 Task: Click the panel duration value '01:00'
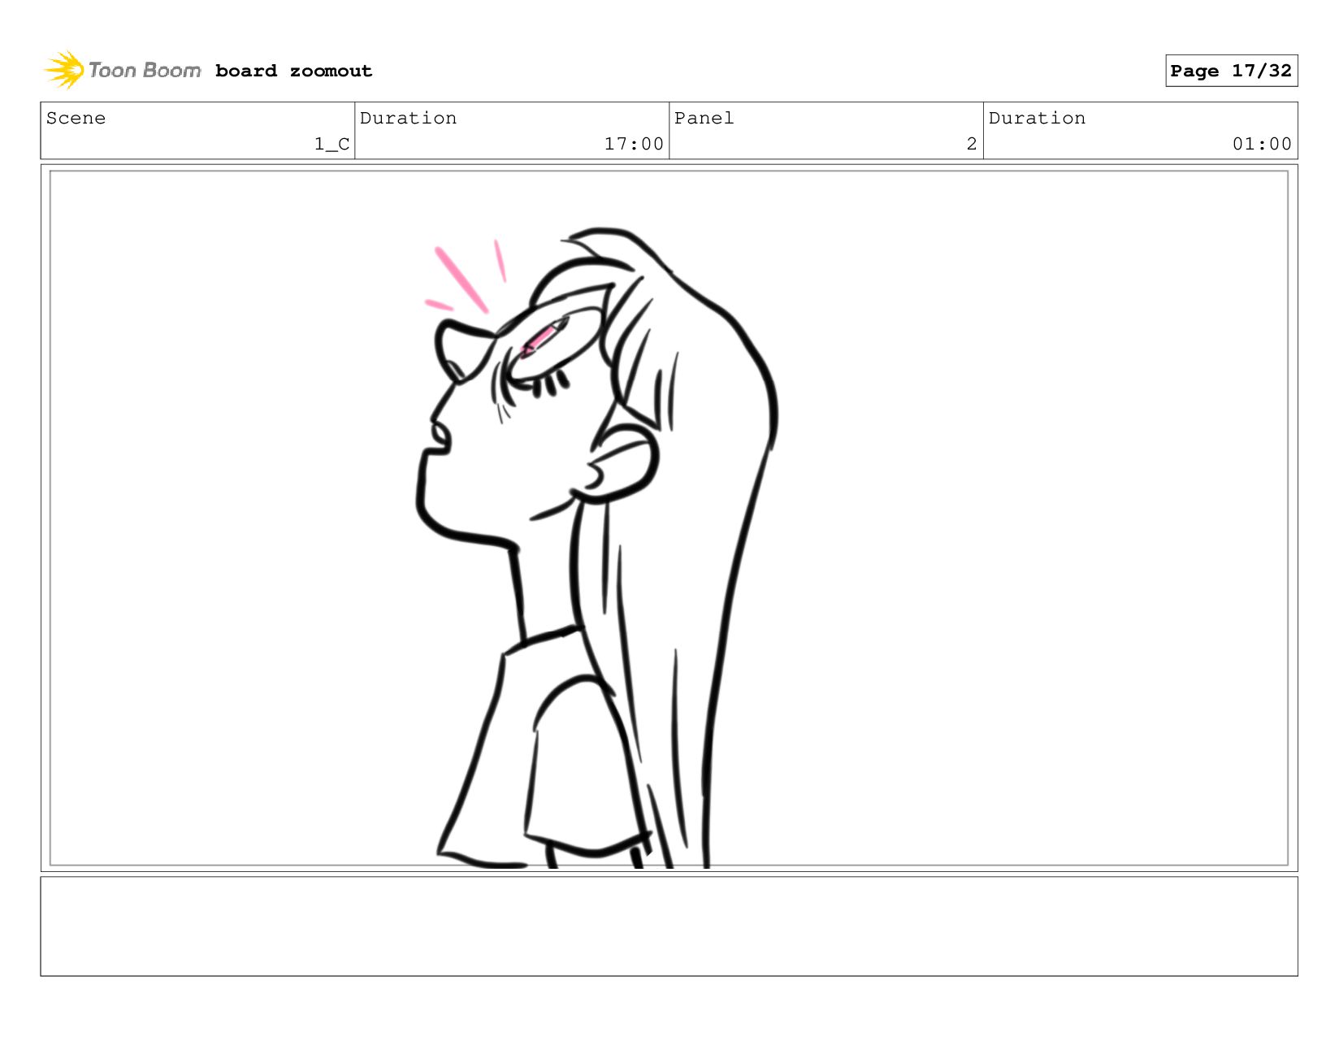[1262, 144]
